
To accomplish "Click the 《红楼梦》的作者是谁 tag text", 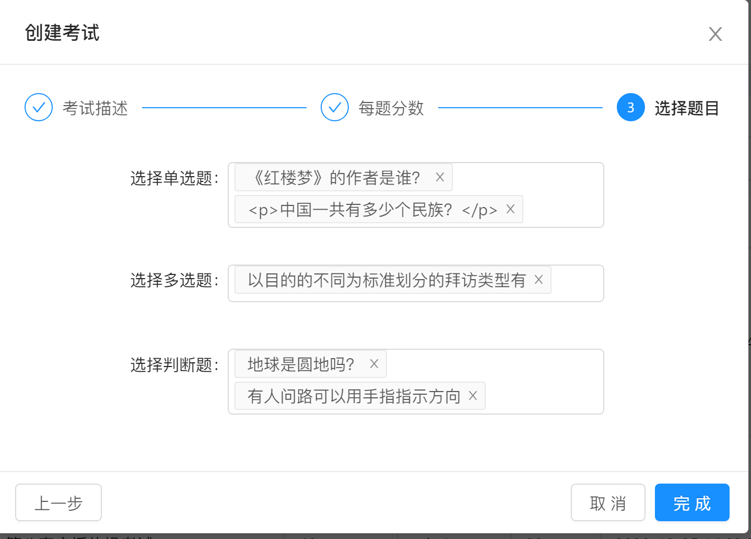I will coord(336,178).
